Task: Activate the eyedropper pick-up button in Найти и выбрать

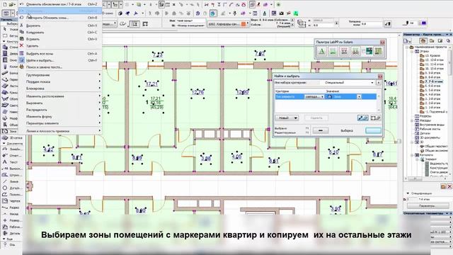Action: [362, 118]
